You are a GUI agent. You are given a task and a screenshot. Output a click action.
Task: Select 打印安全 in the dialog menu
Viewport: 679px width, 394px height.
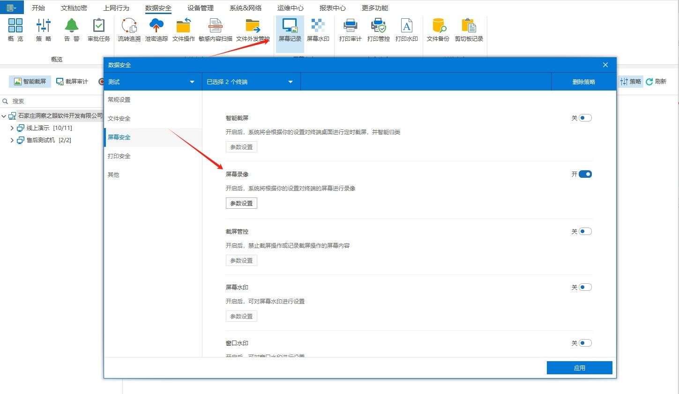(119, 156)
